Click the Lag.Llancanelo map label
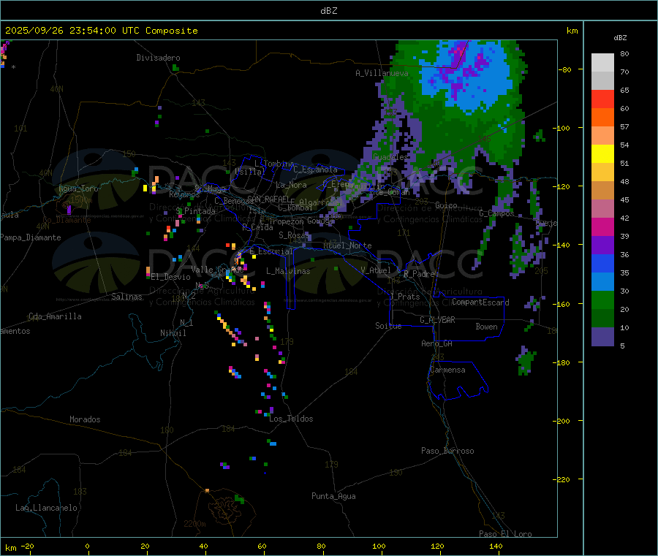 [x=46, y=508]
